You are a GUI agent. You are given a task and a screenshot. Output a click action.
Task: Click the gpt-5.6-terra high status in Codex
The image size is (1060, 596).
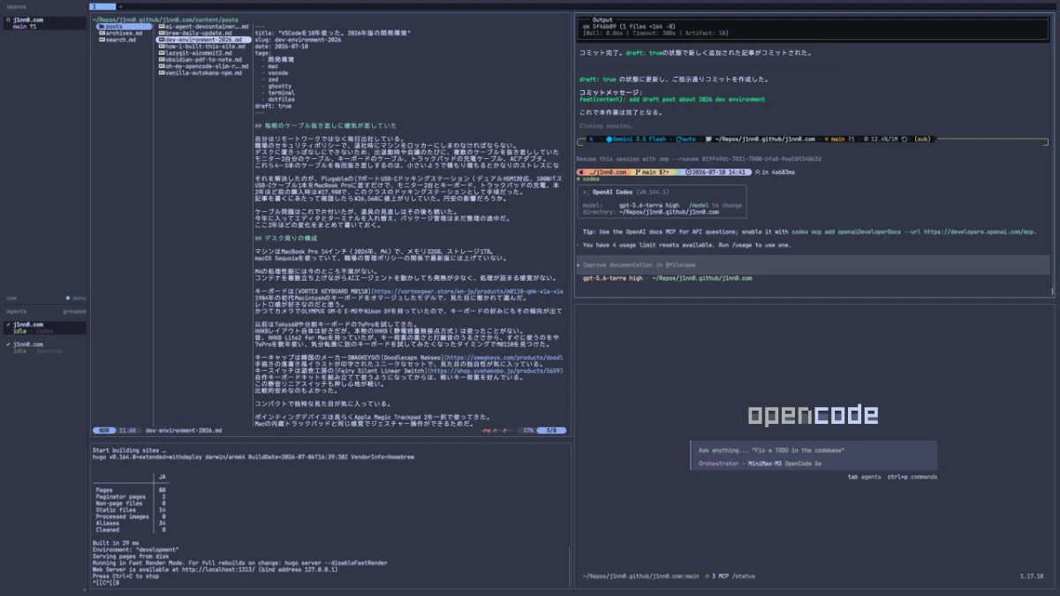tap(612, 278)
